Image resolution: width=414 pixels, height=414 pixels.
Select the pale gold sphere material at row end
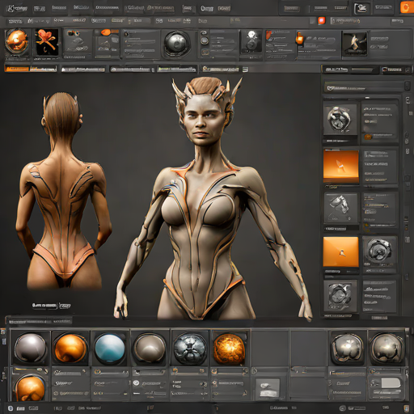pyautogui.click(x=387, y=349)
